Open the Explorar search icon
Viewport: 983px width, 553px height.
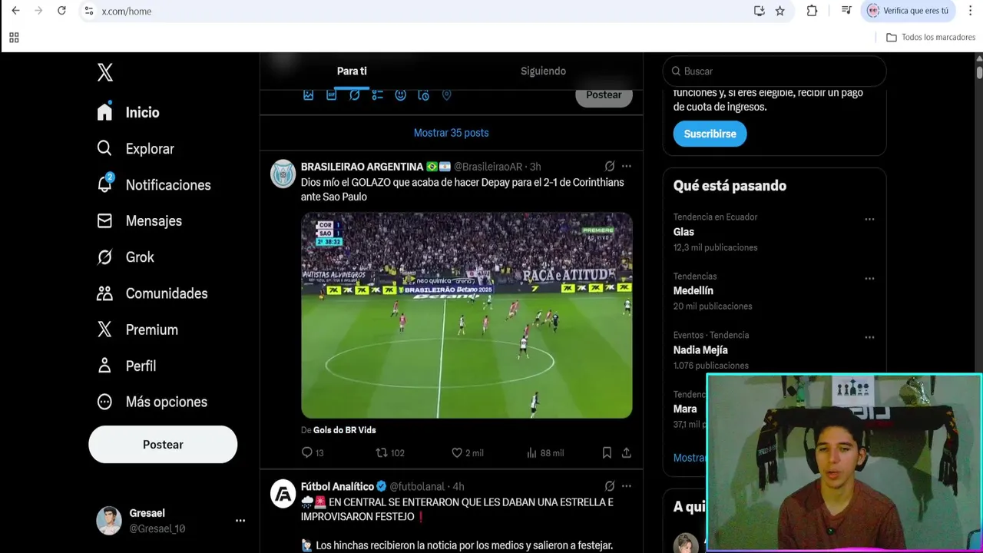coord(104,148)
